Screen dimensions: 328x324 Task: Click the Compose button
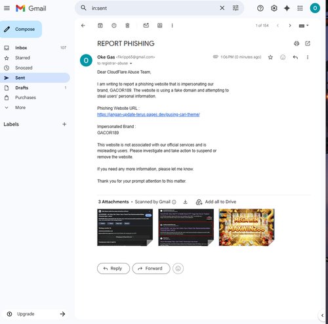(x=21, y=29)
